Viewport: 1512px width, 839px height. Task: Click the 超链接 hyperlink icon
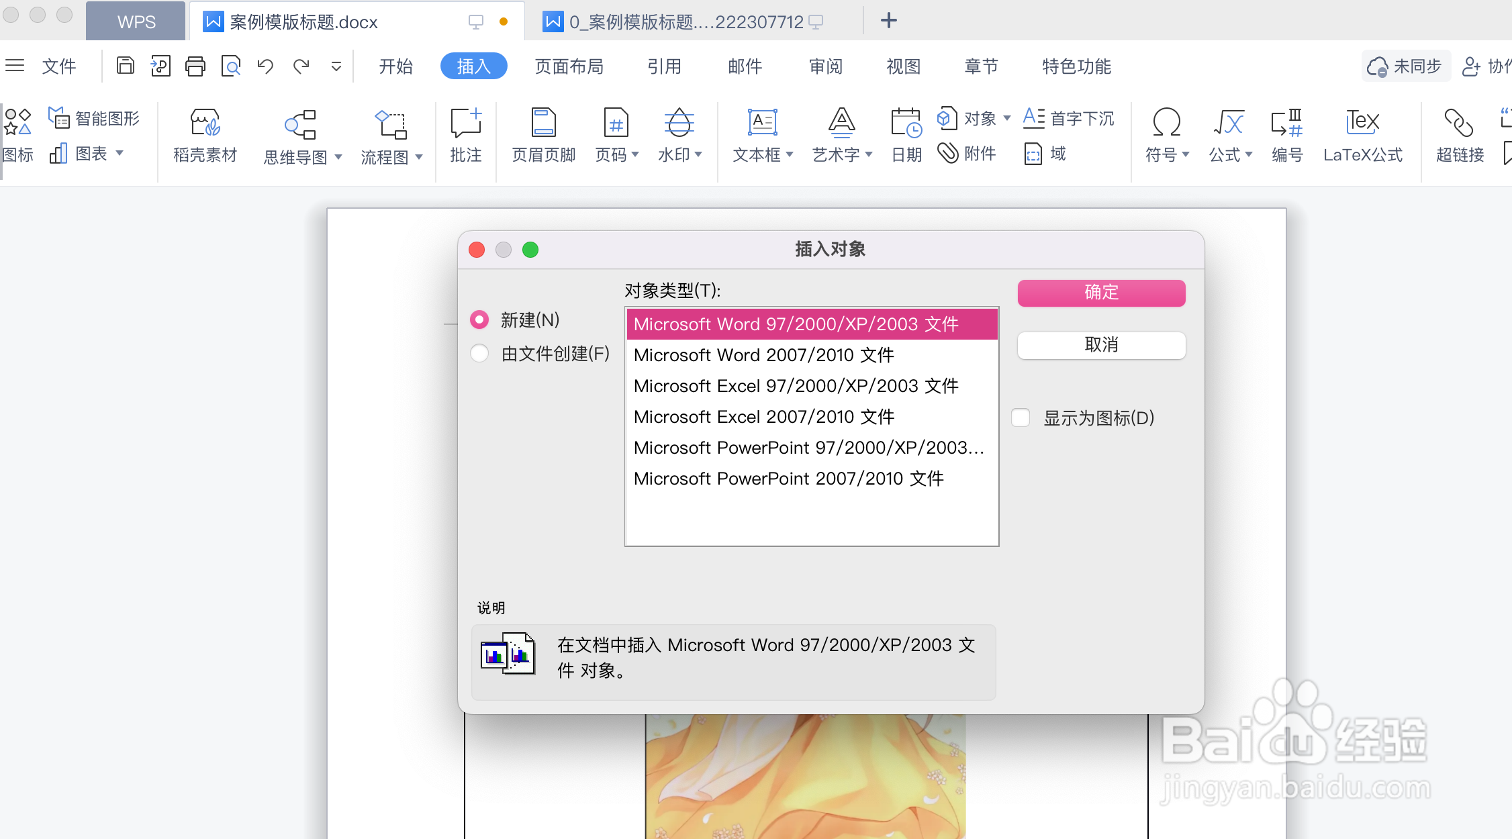1459,123
